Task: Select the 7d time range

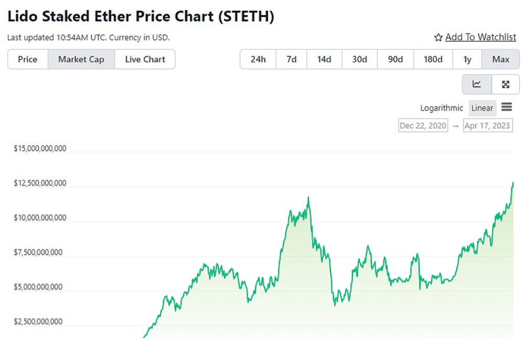Action: (x=292, y=59)
